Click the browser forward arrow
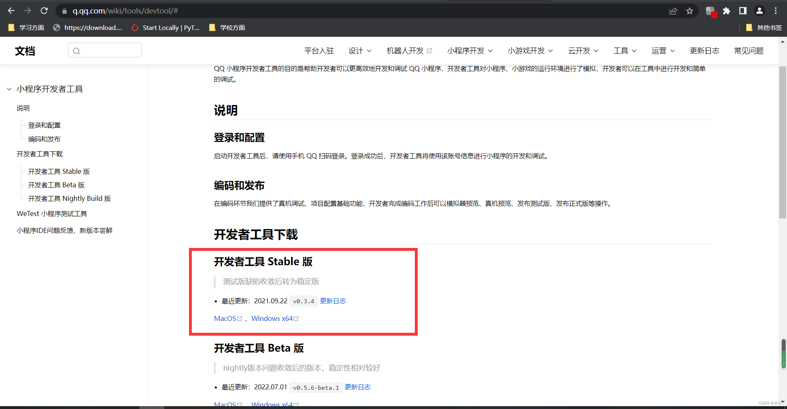The image size is (787, 409). [x=27, y=11]
